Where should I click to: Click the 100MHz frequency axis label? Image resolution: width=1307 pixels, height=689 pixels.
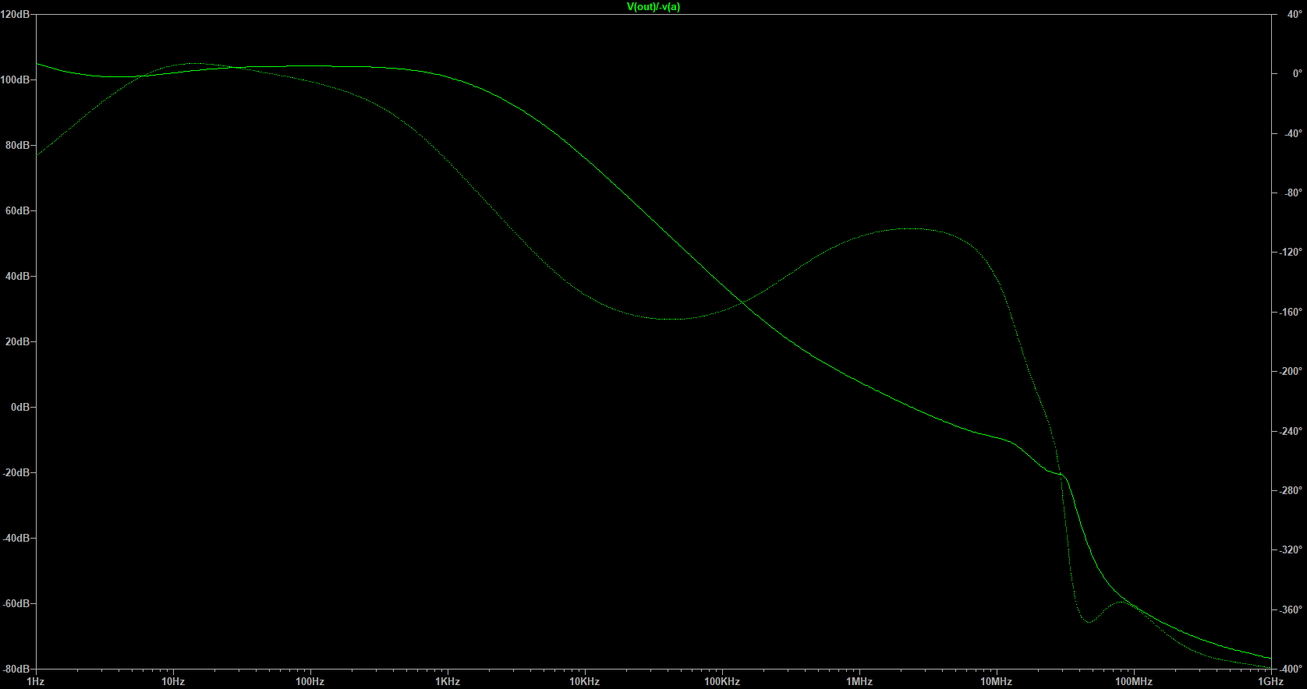point(1134,681)
